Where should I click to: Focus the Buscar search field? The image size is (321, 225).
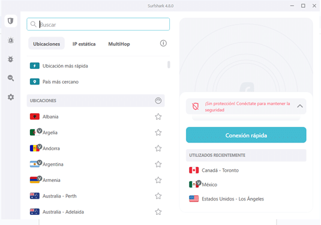[98, 24]
